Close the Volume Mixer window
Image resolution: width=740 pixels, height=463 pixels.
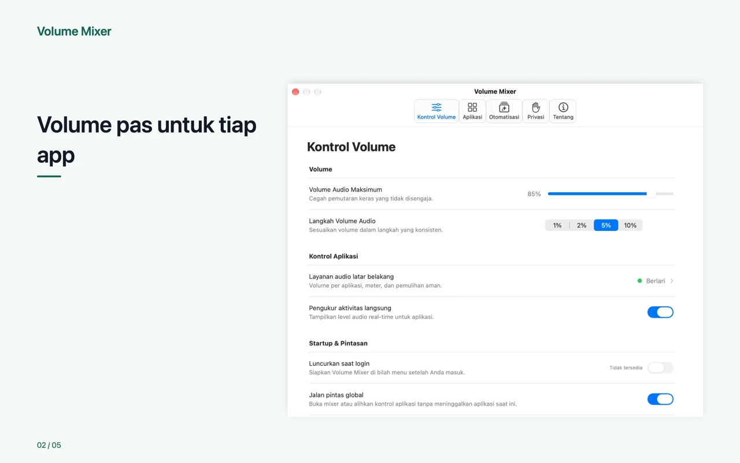pos(295,92)
